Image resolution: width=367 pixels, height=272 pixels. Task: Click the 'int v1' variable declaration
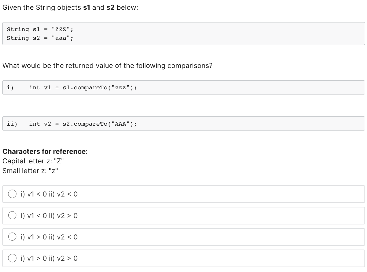click(x=40, y=88)
